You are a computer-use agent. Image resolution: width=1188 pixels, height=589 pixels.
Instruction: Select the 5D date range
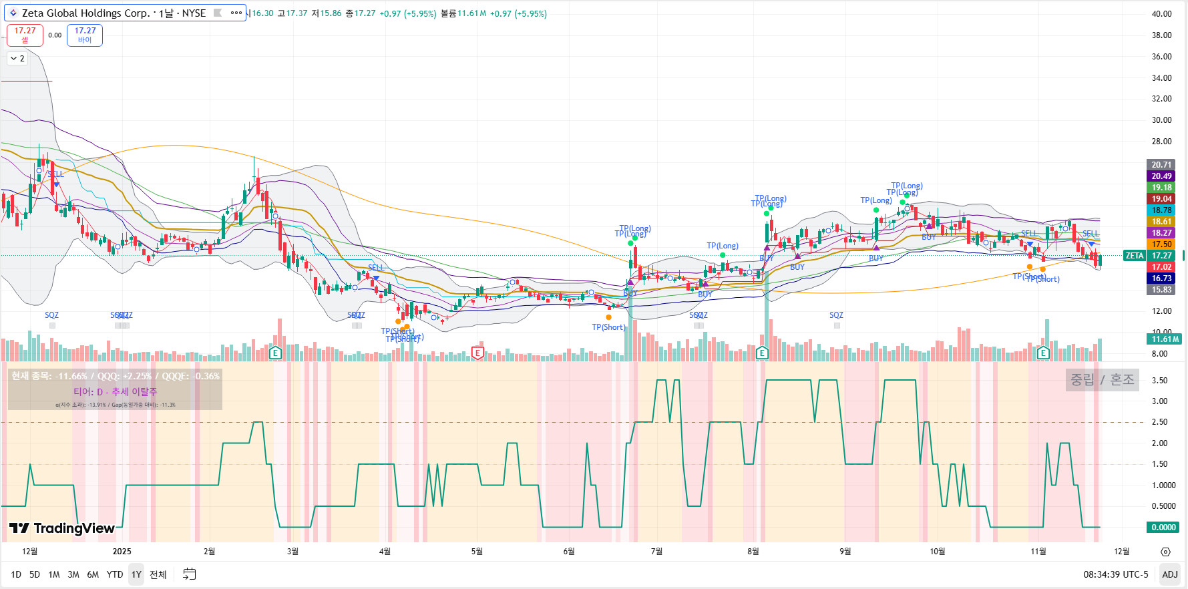click(x=35, y=574)
